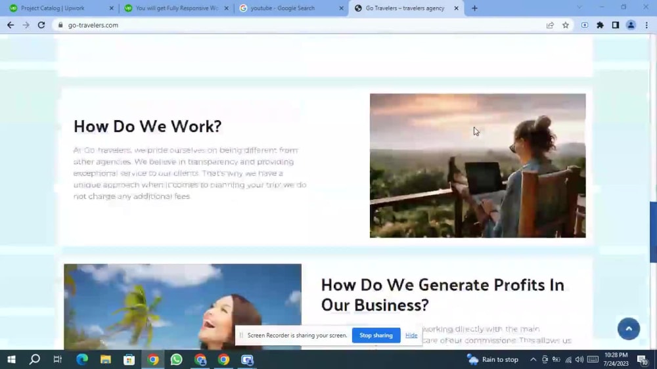Open the notification center icon
The width and height of the screenshot is (657, 369).
pyautogui.click(x=643, y=359)
